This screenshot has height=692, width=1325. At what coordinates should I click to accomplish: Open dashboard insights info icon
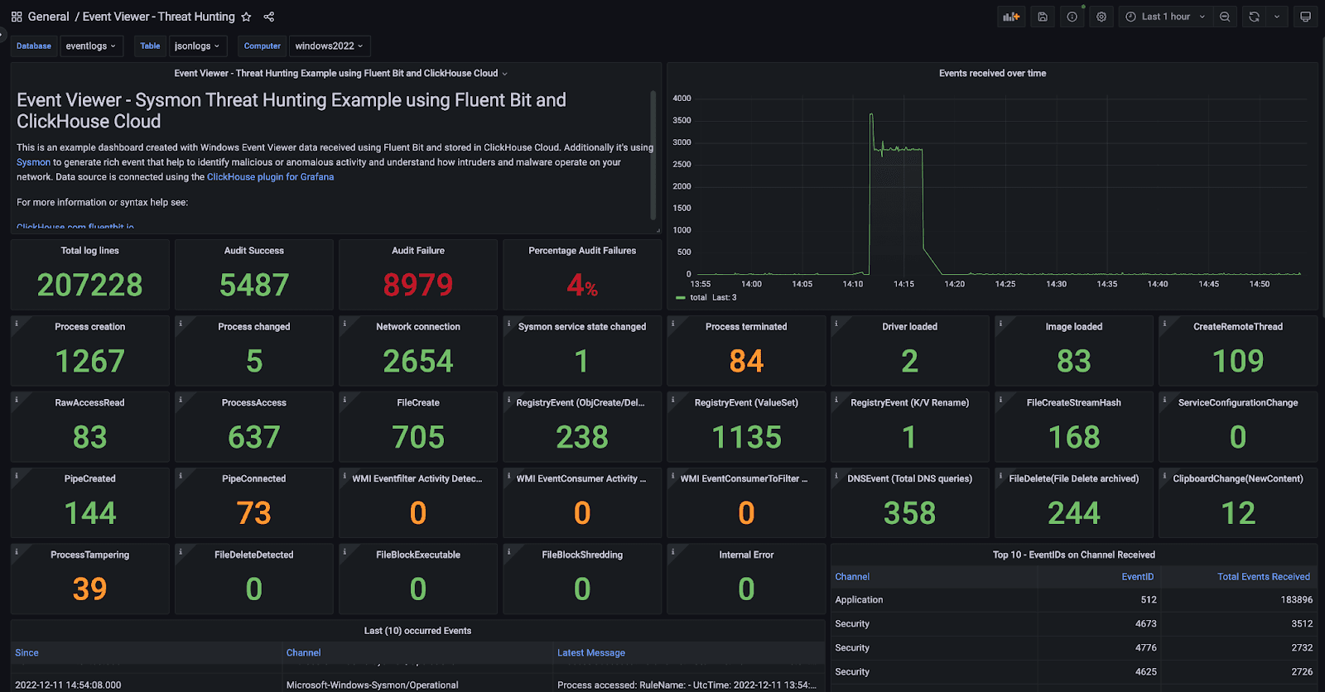(1072, 17)
